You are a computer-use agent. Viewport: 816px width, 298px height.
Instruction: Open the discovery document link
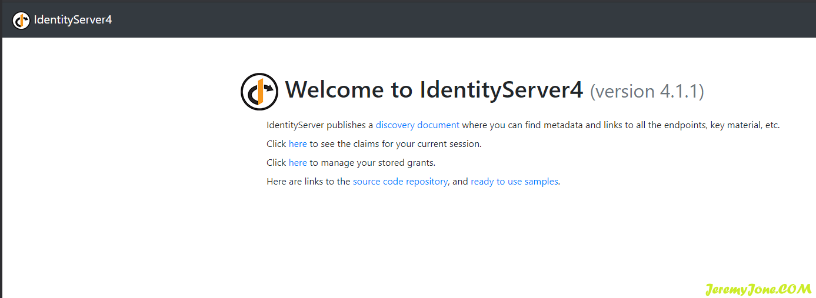pyautogui.click(x=418, y=125)
